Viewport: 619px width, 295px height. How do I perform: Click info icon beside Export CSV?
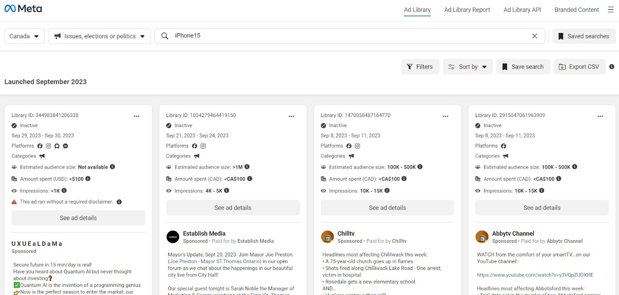tap(612, 67)
